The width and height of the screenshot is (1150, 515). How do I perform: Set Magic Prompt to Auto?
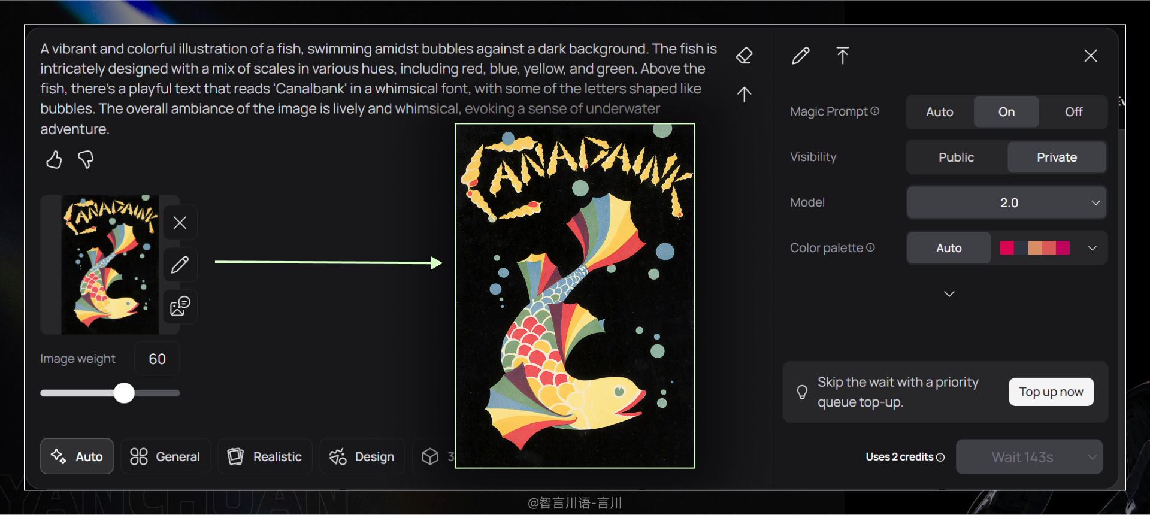[940, 112]
